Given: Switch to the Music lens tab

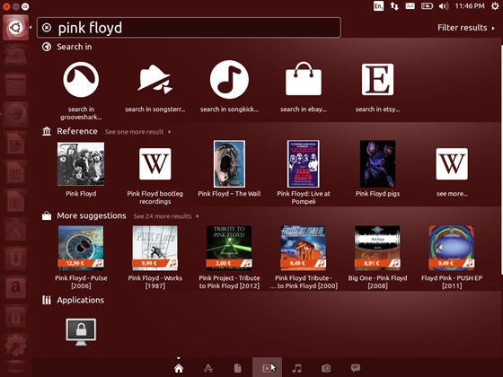Looking at the screenshot, I should coord(296,368).
